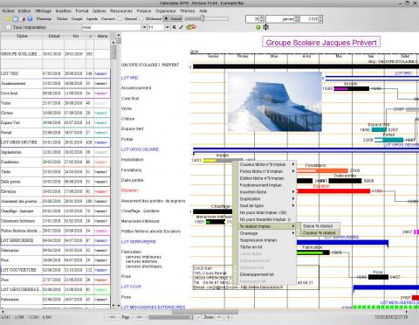Click the red Elévation Gantt bar
The height and width of the screenshot is (325, 419).
(333, 191)
